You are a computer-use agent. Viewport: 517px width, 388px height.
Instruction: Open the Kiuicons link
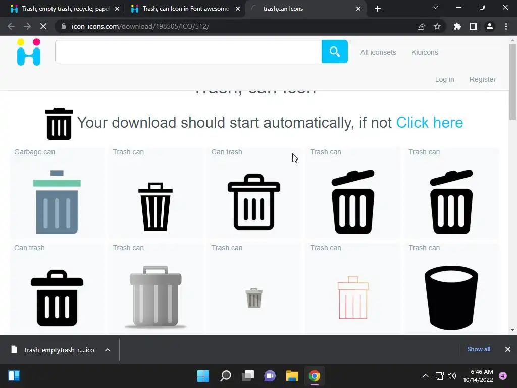click(425, 52)
